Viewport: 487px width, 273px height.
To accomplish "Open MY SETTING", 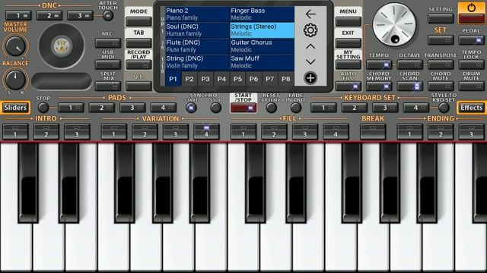I will pos(349,64).
